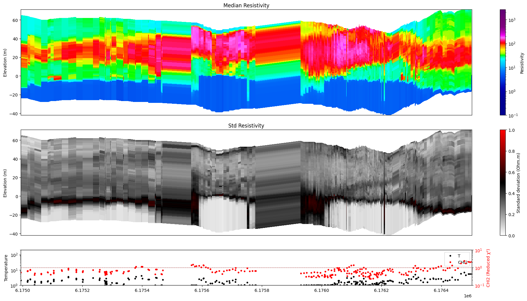Select the 6.1758 x-axis tick label
Viewport: 527px width, 301px height.
point(262,290)
